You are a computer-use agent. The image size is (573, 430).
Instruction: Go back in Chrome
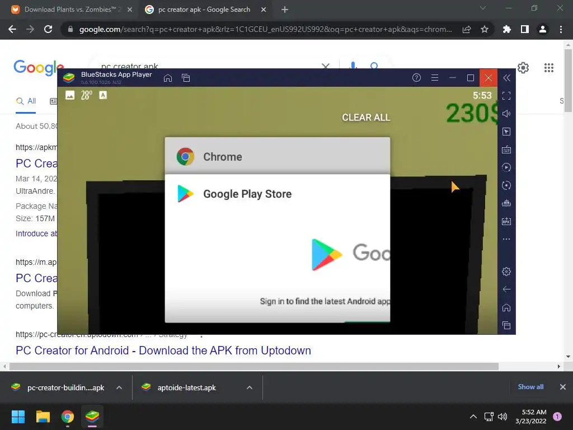coord(12,29)
